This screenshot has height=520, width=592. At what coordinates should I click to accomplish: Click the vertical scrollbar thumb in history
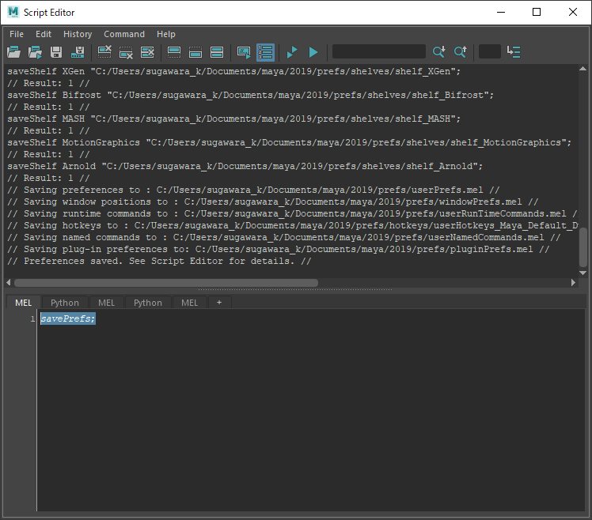click(x=583, y=247)
